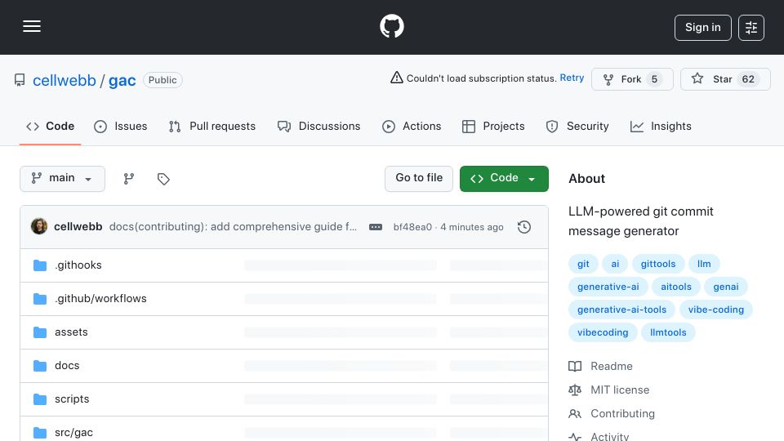This screenshot has height=441, width=784.
Task: Open the Insights tab
Action: tap(661, 127)
